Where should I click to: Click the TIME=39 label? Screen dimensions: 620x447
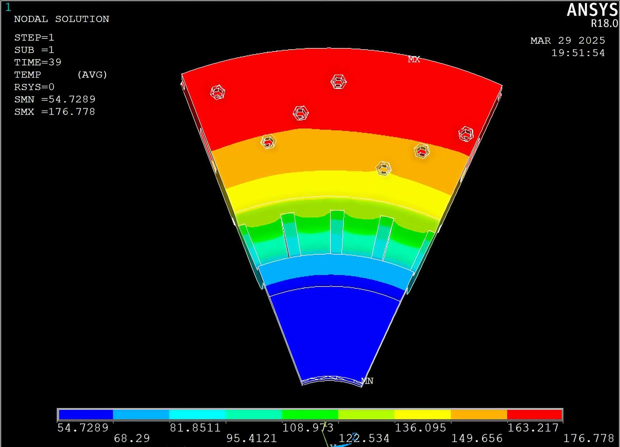(x=38, y=62)
